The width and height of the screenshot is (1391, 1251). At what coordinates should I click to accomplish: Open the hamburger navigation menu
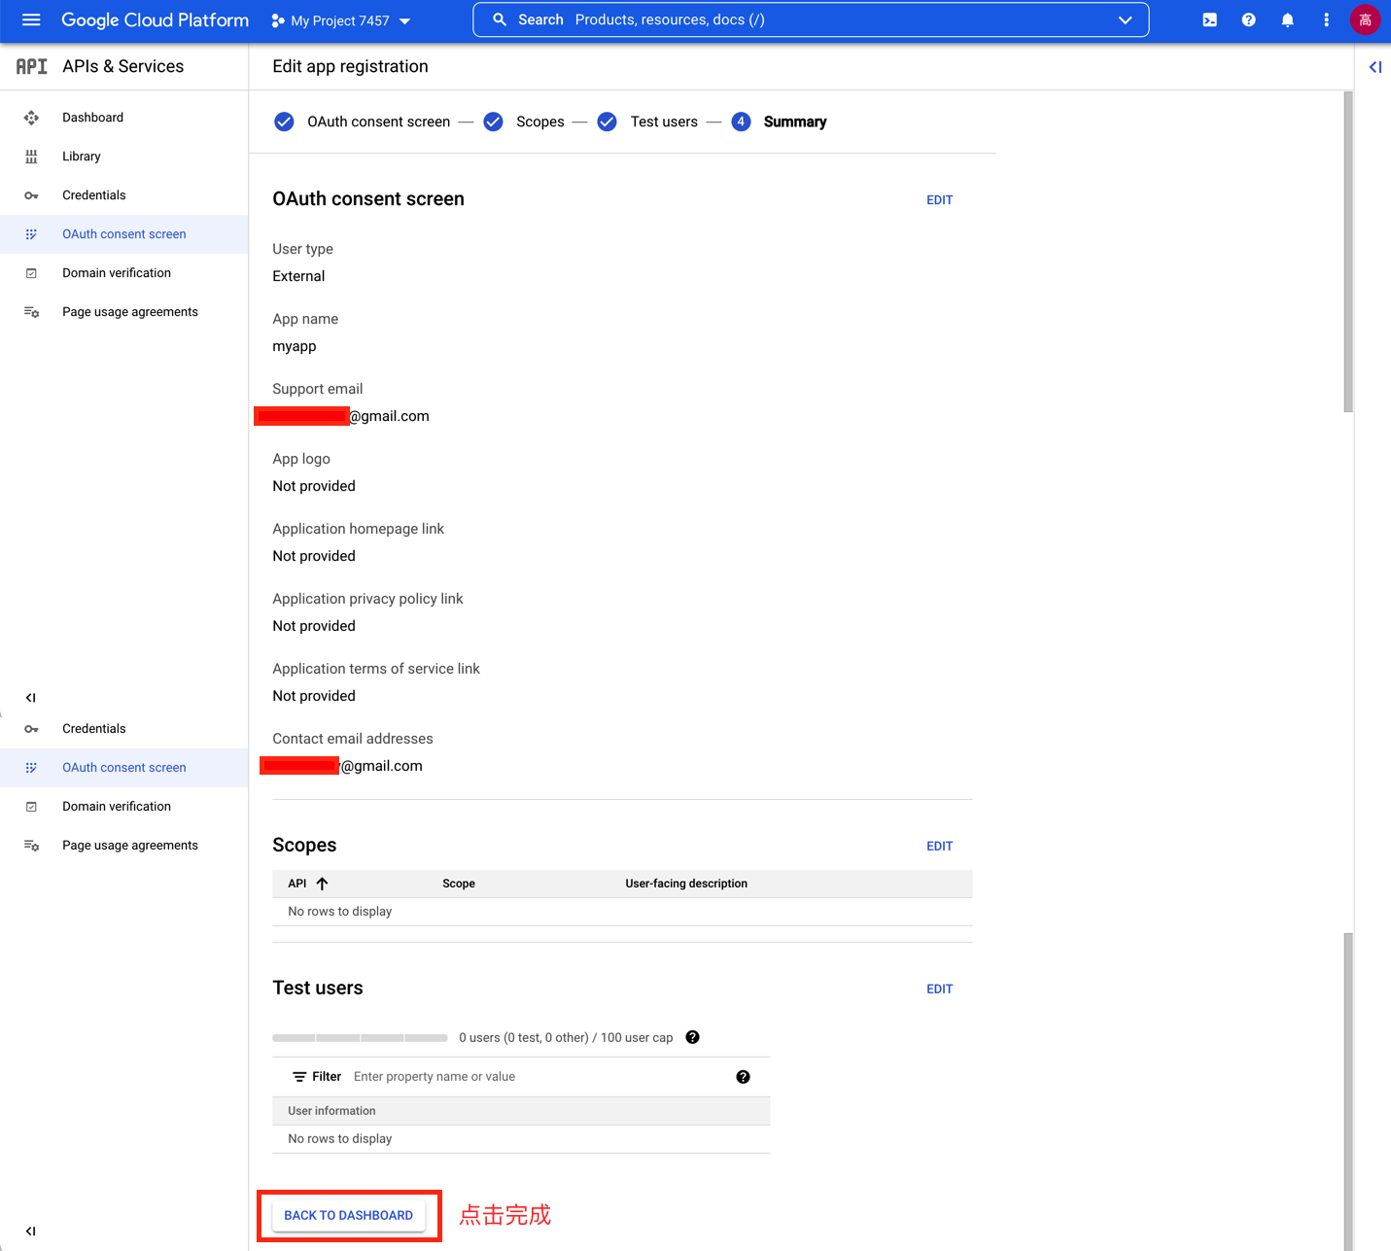[x=31, y=19]
